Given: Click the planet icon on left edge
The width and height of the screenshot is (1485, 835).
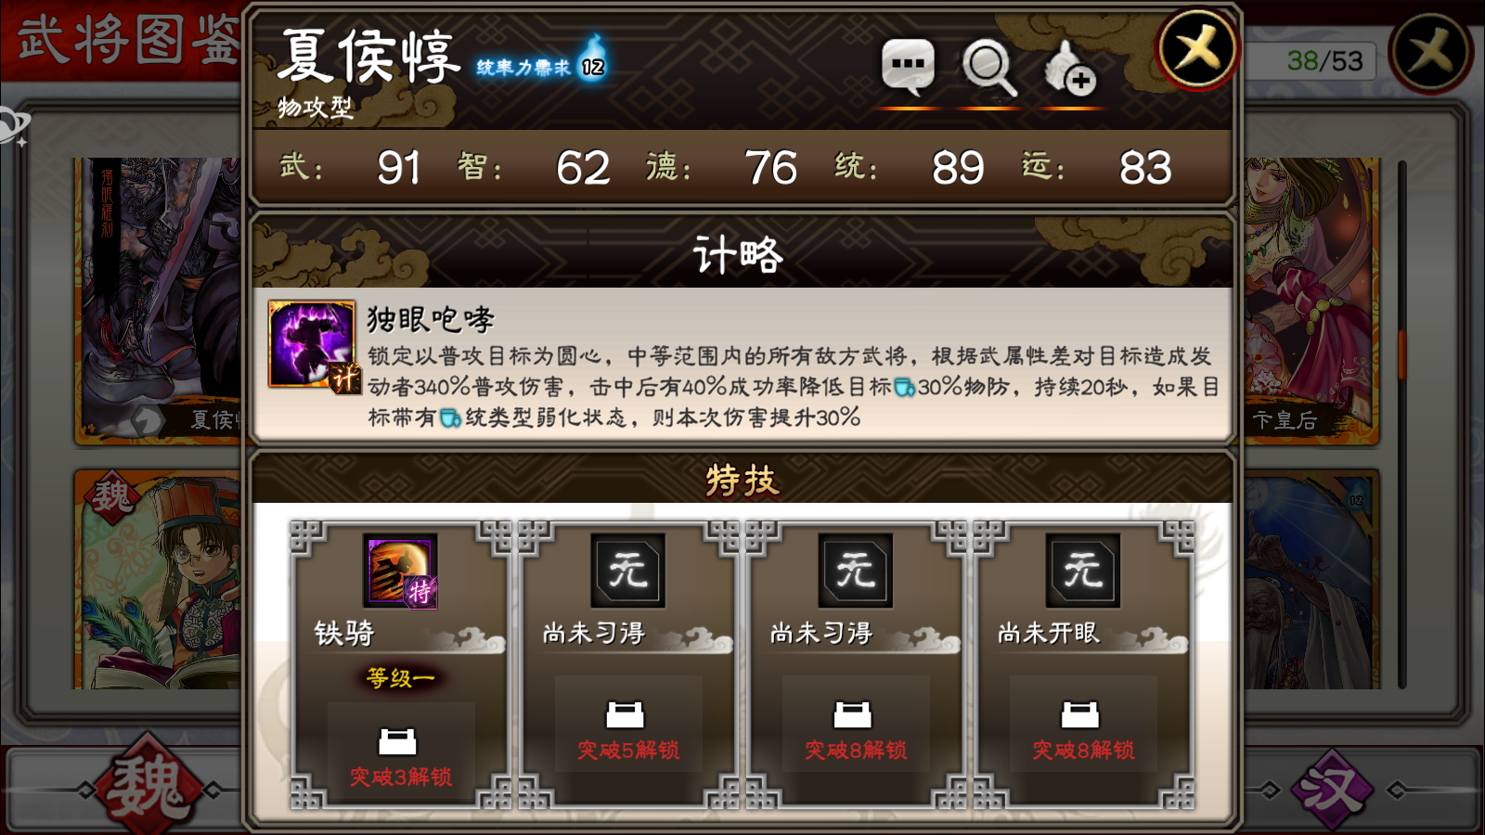Looking at the screenshot, I should 13,126.
